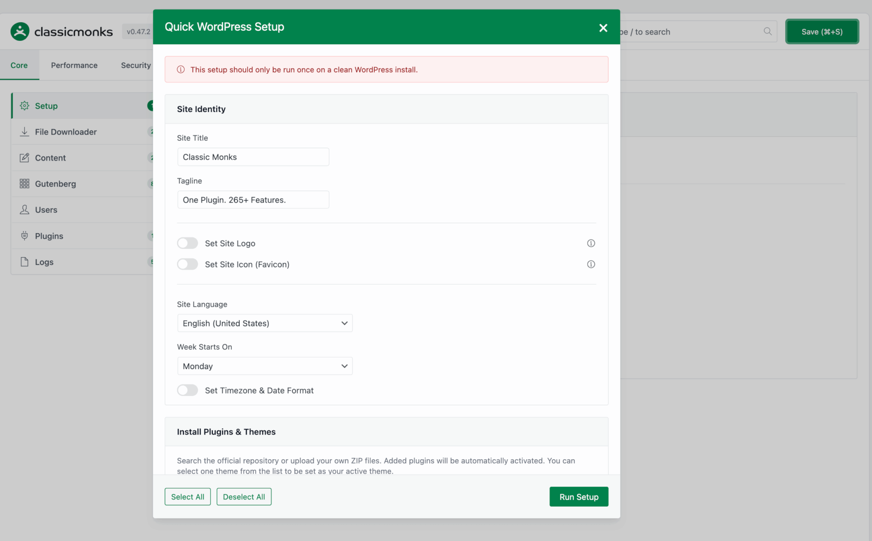Click the Content pencil icon
872x541 pixels.
click(x=24, y=157)
